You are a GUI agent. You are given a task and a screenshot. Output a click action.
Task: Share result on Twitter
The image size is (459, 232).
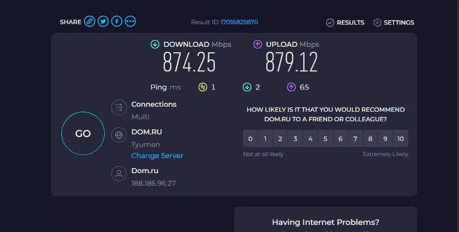[x=103, y=21]
